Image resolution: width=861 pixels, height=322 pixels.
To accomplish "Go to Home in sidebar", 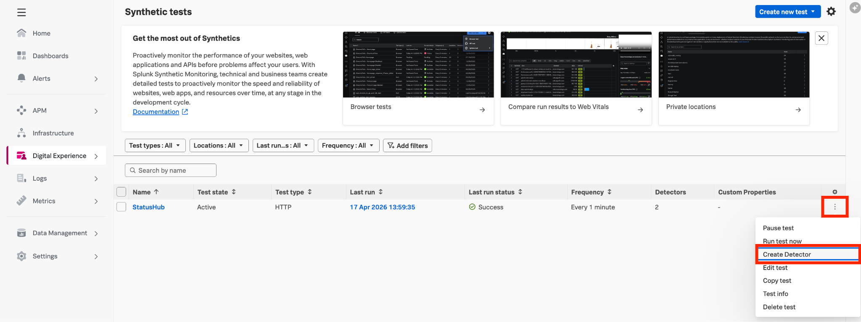I will click(41, 33).
